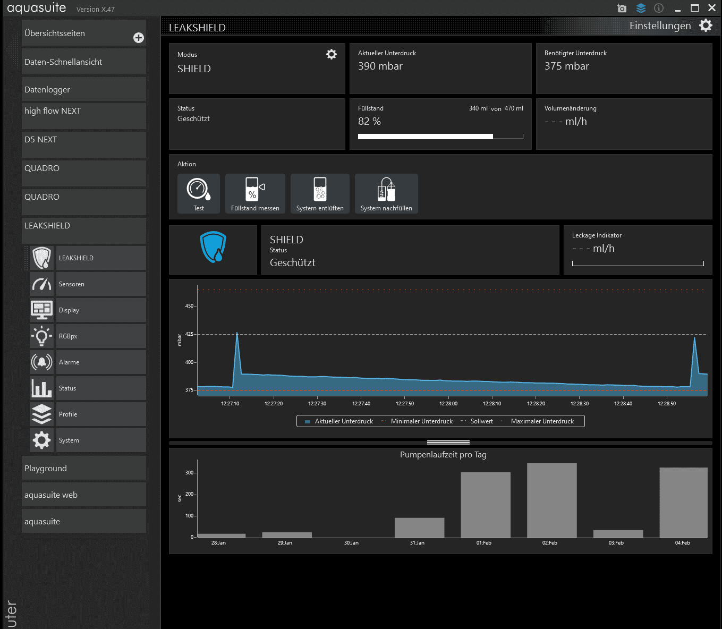
Task: Select the Sensoren menu entry
Action: coord(101,284)
